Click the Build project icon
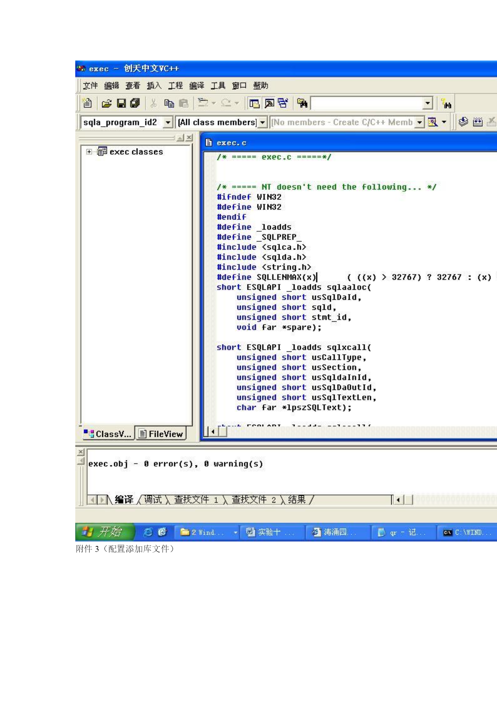 [x=478, y=122]
